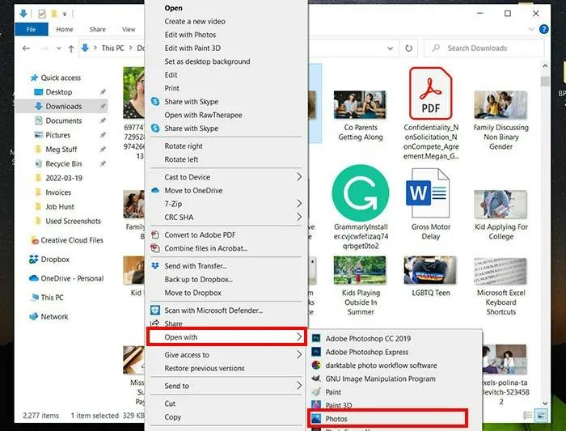Select Creative Cloud Files in sidebar
Image resolution: width=566 pixels, height=431 pixels.
[67, 240]
